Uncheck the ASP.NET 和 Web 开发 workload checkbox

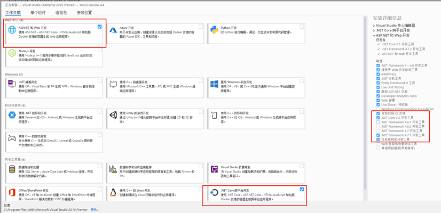(99, 27)
